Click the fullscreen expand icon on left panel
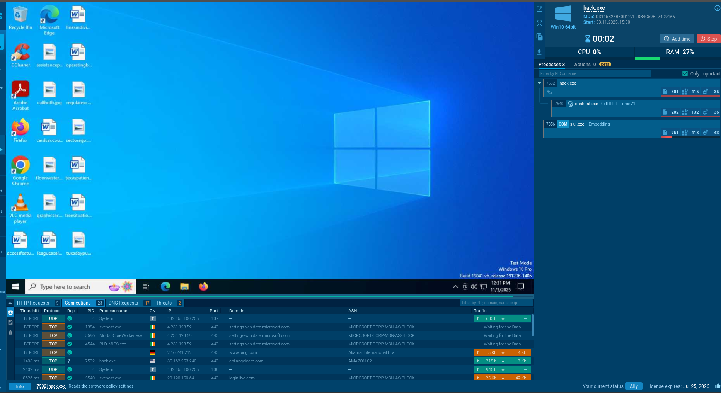The height and width of the screenshot is (393, 721). (x=539, y=23)
